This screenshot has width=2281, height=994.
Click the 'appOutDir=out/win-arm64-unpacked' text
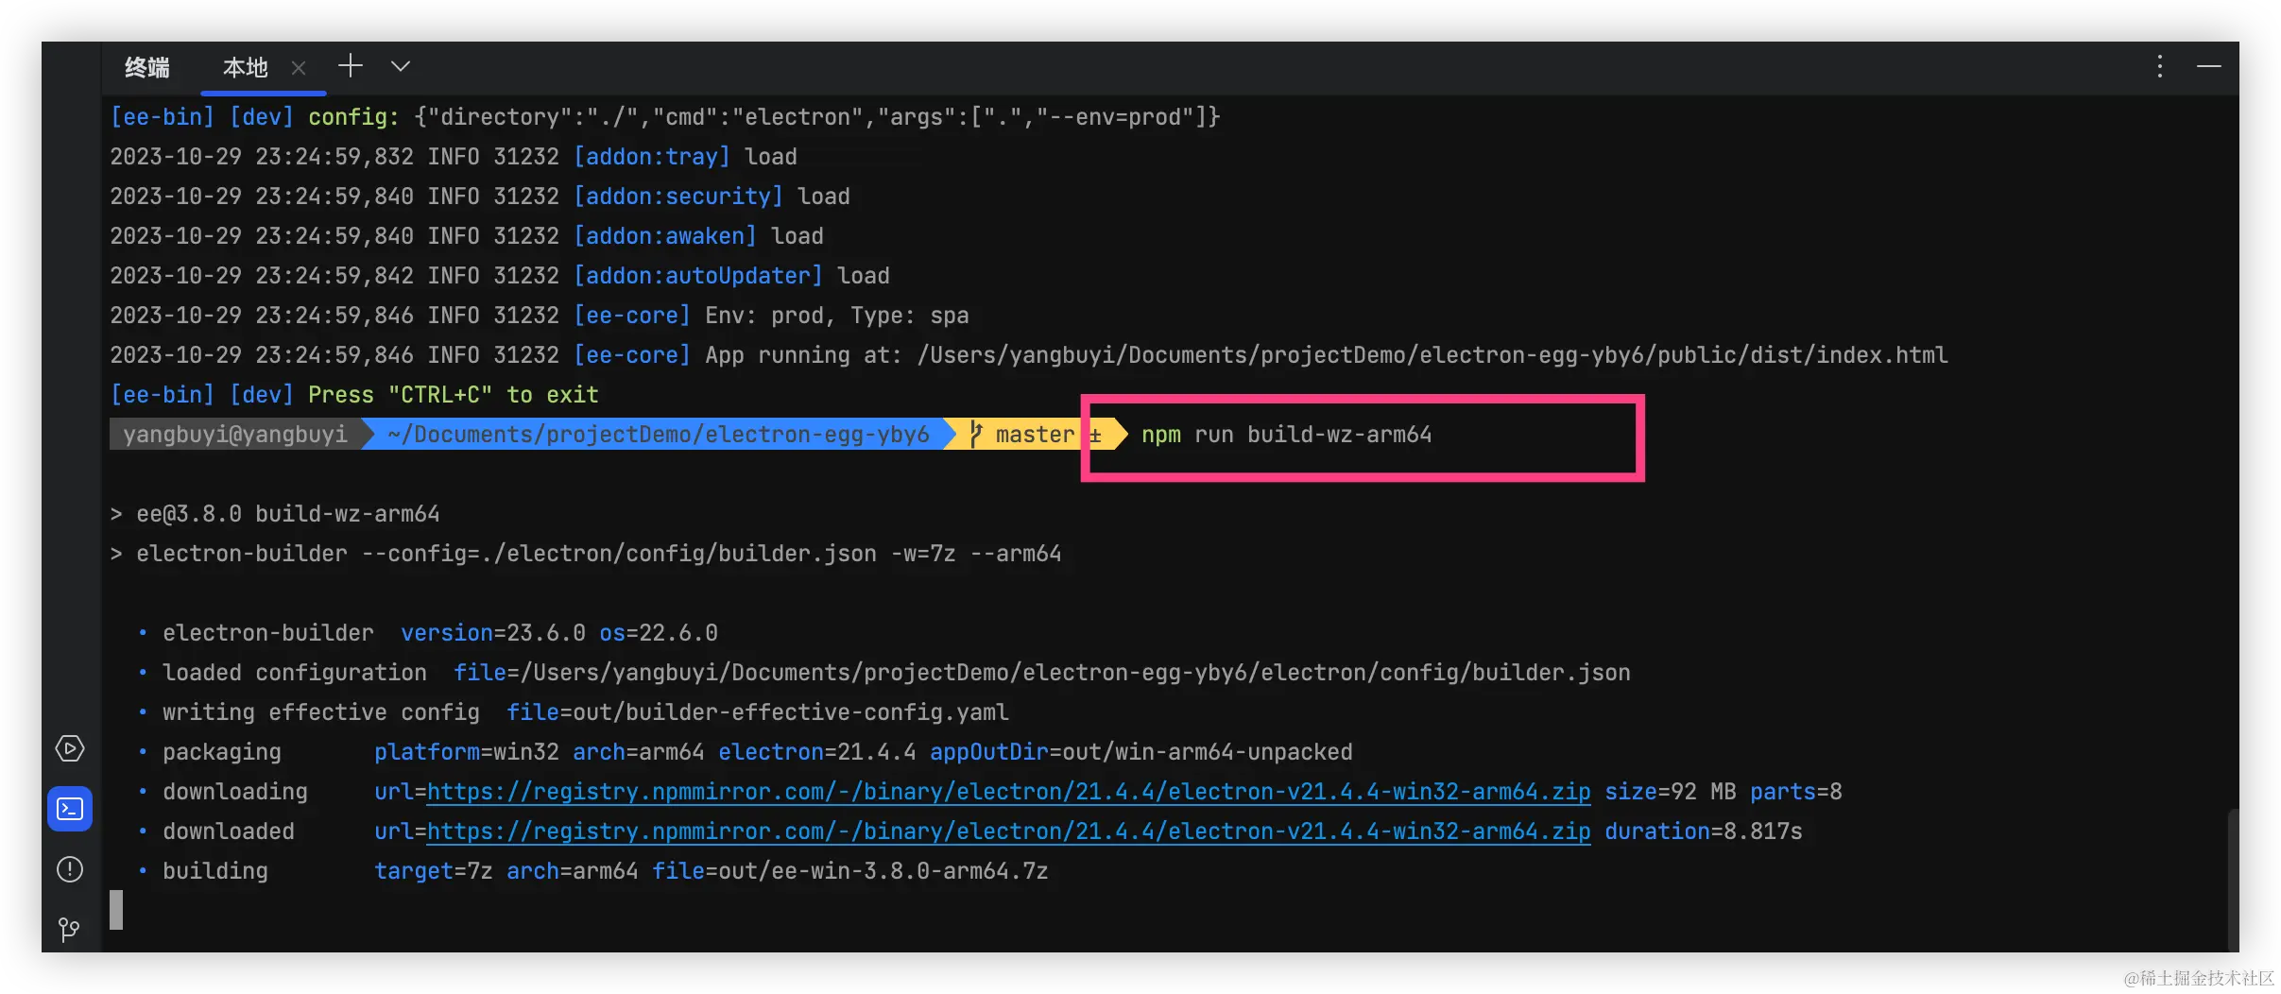(1141, 752)
